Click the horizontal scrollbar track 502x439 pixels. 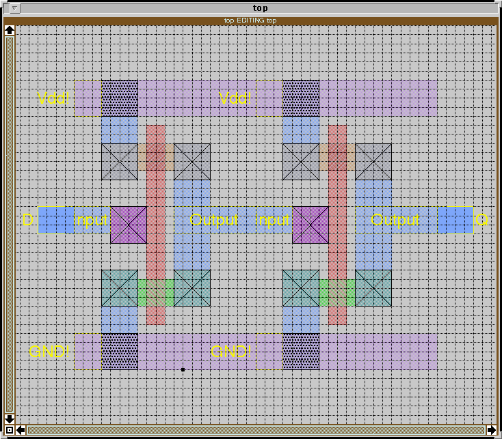[256, 430]
